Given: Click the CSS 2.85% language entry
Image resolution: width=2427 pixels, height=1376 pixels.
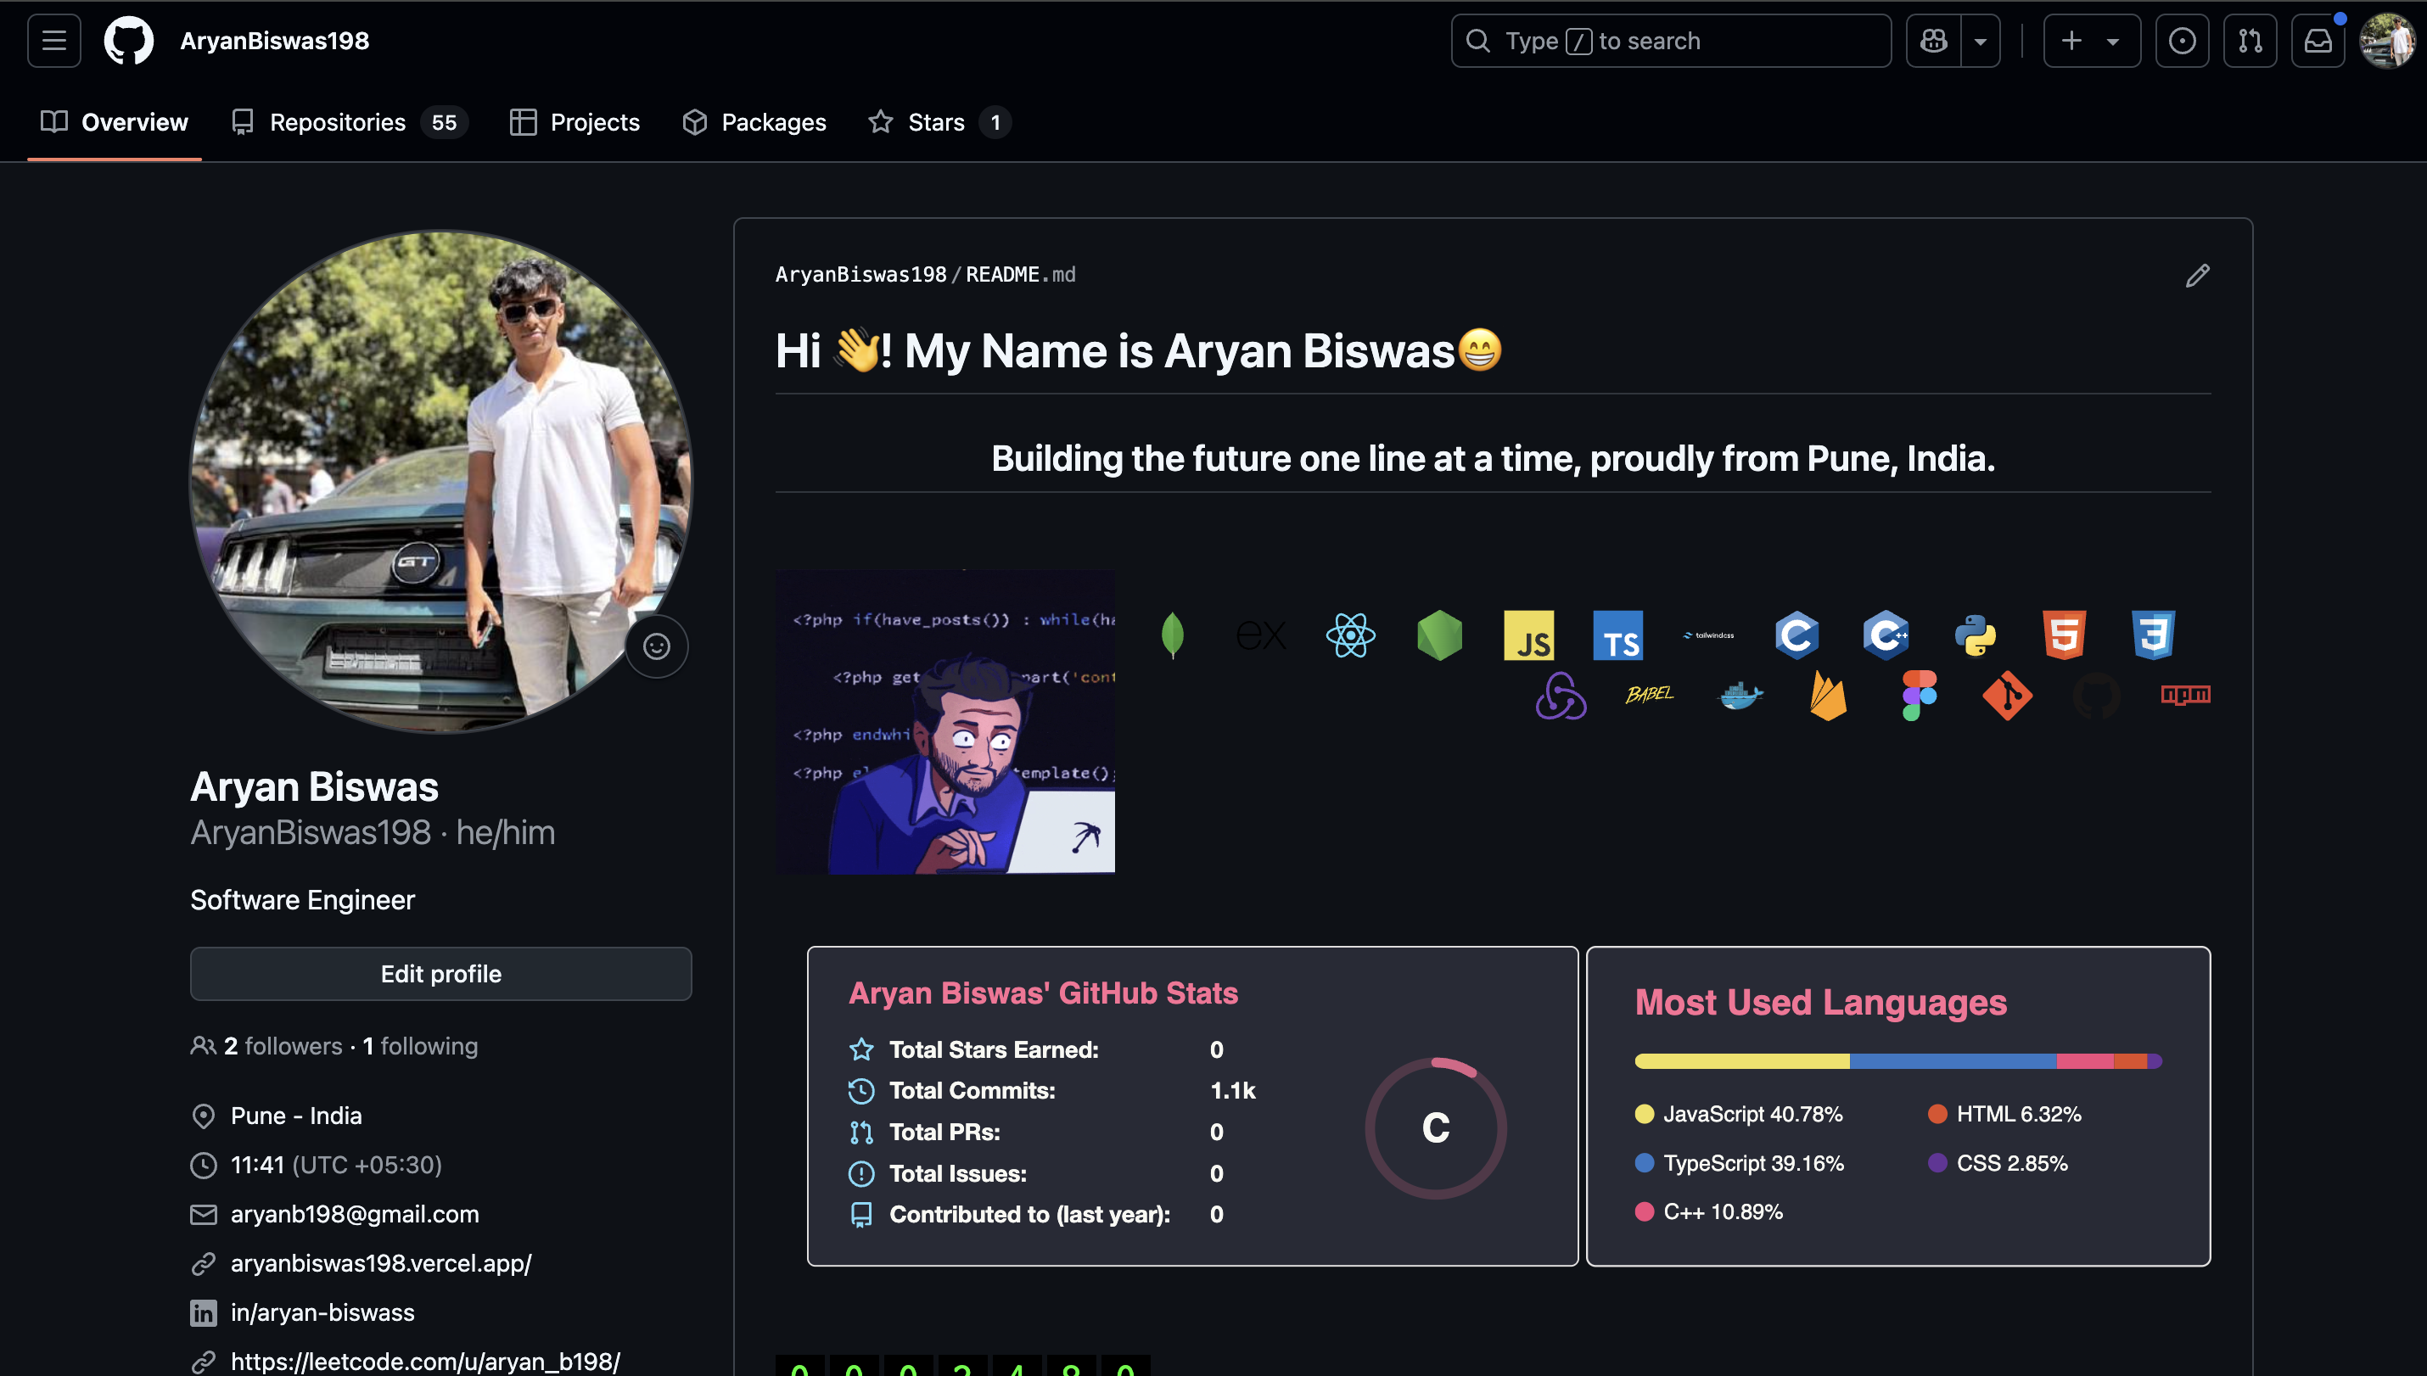Looking at the screenshot, I should pos(1998,1163).
